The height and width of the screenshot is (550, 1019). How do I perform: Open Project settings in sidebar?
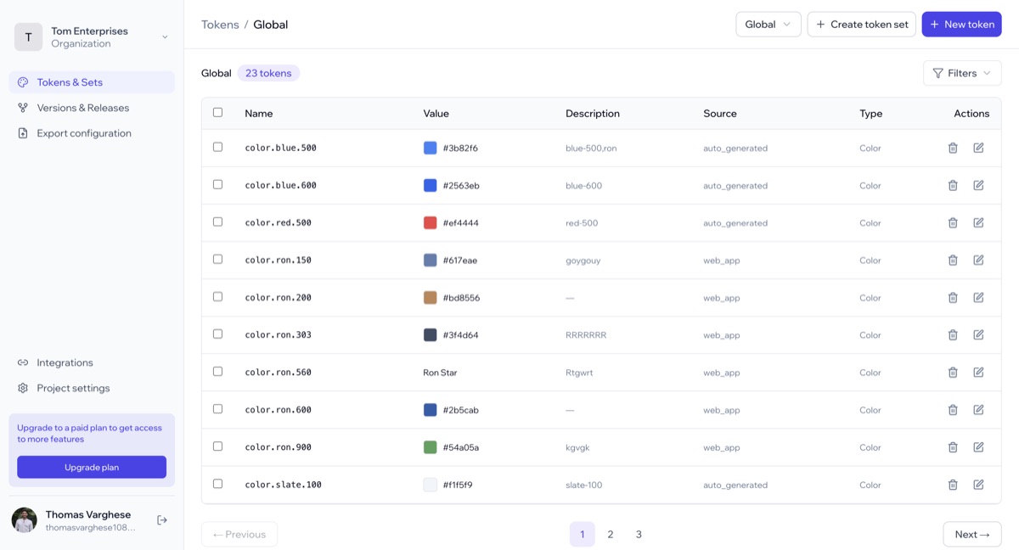(x=92, y=388)
